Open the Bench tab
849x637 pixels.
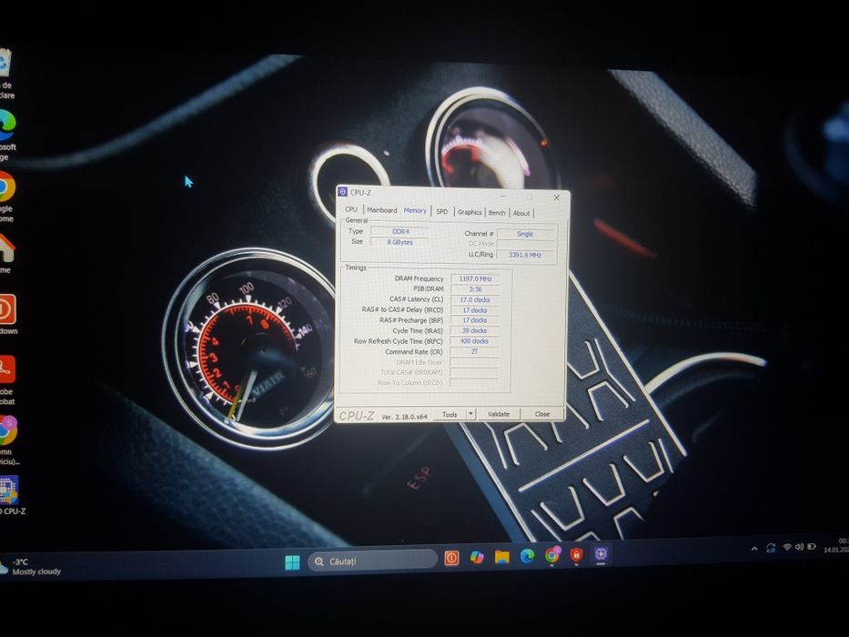click(497, 213)
